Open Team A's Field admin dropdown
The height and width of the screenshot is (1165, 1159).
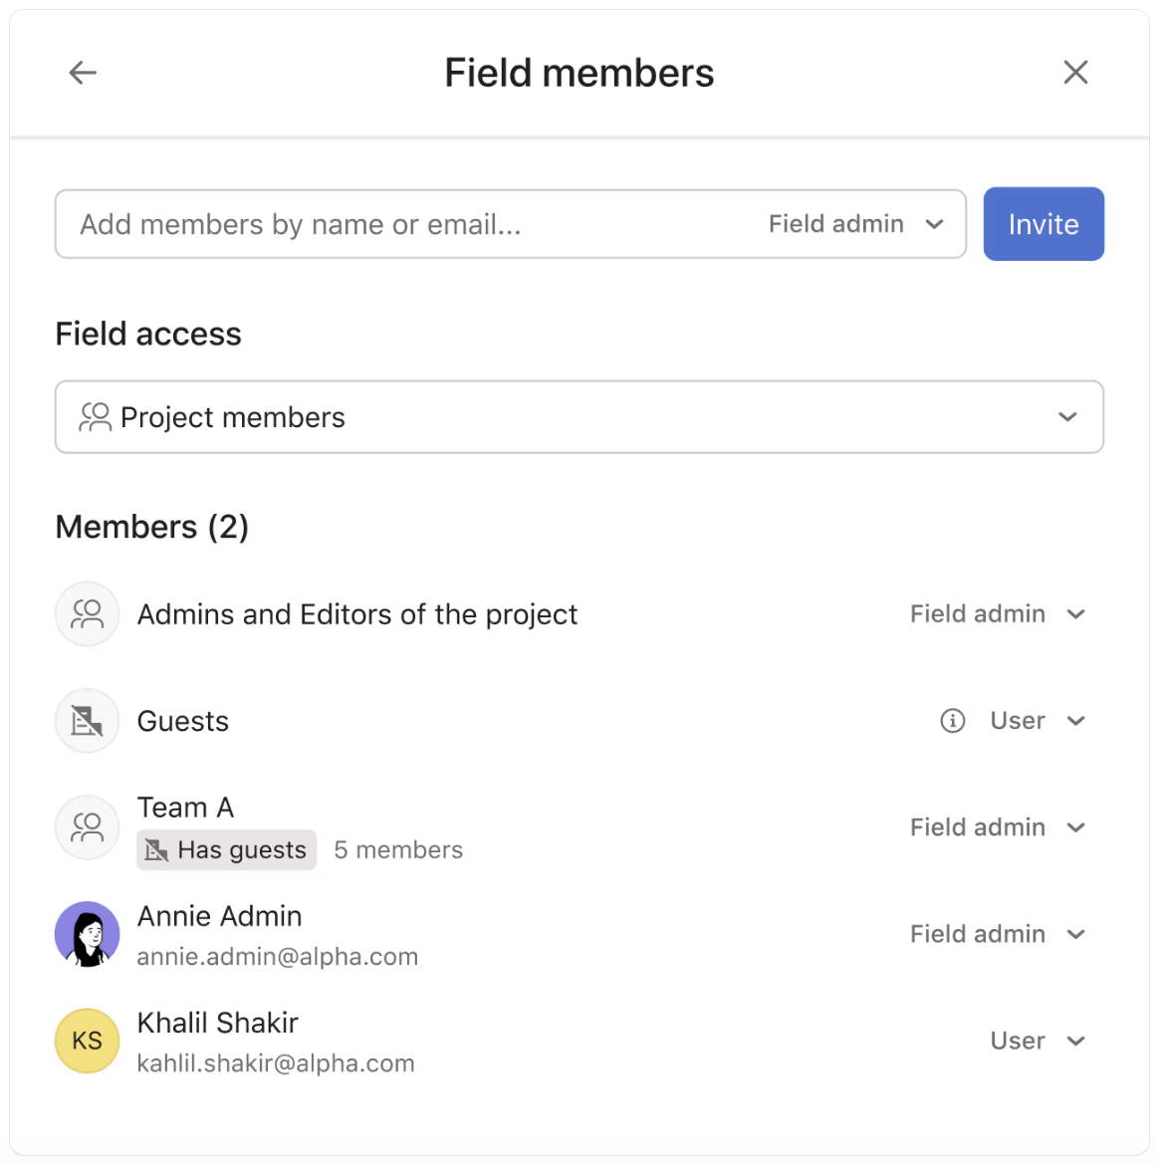997,827
